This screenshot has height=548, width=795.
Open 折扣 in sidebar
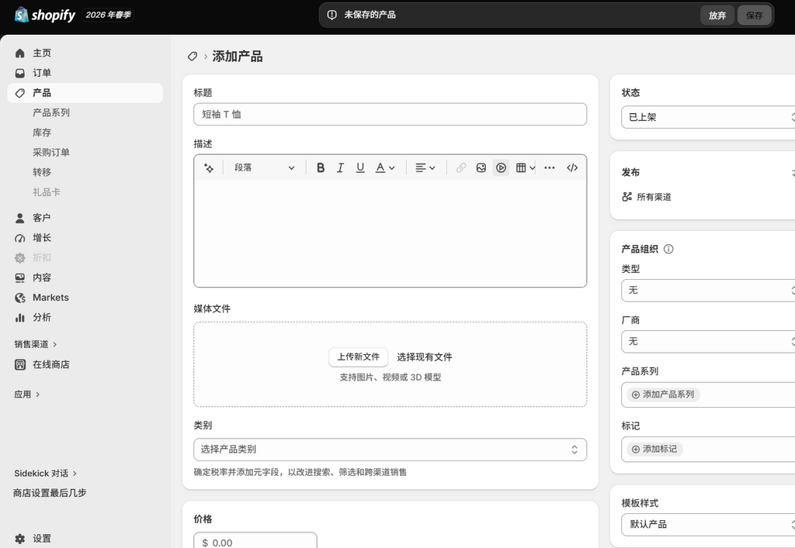coord(42,257)
